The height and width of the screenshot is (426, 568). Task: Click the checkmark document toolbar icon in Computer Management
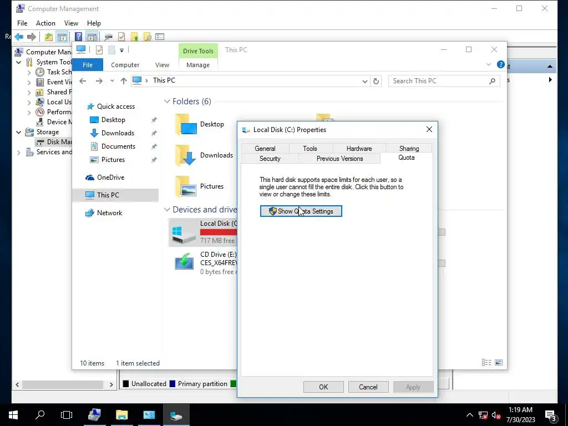121,37
